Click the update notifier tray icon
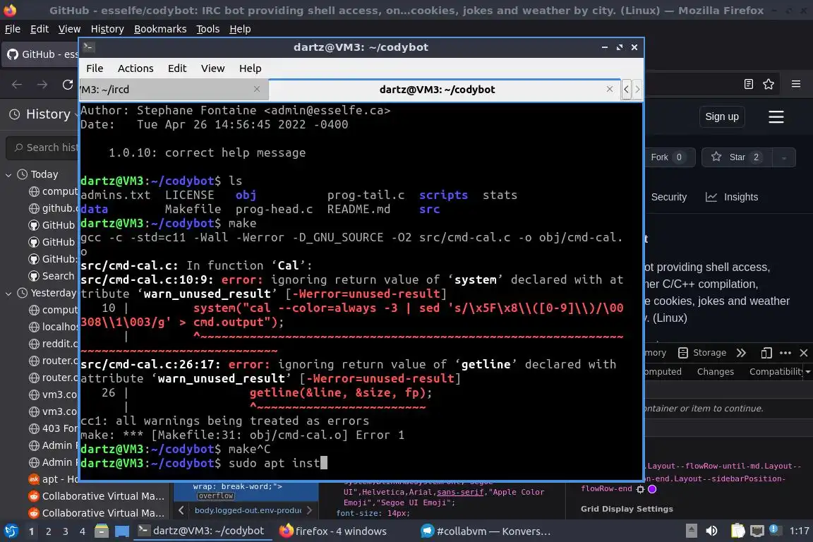 pyautogui.click(x=773, y=530)
